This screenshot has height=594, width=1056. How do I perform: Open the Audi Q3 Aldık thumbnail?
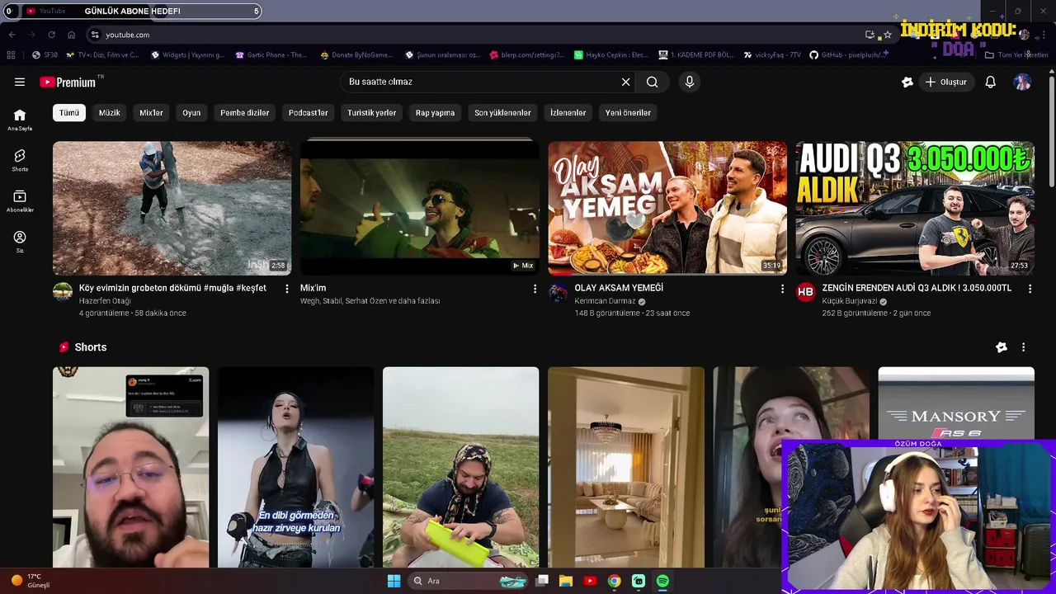pos(915,208)
